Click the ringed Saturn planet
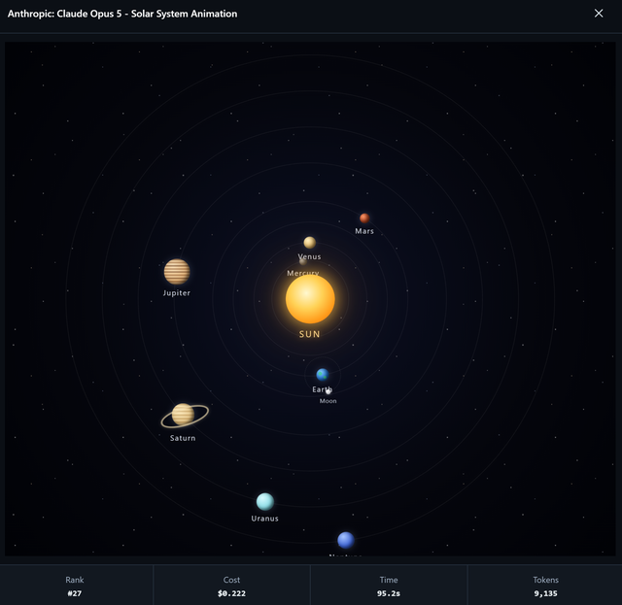The width and height of the screenshot is (622, 605). pyautogui.click(x=185, y=415)
